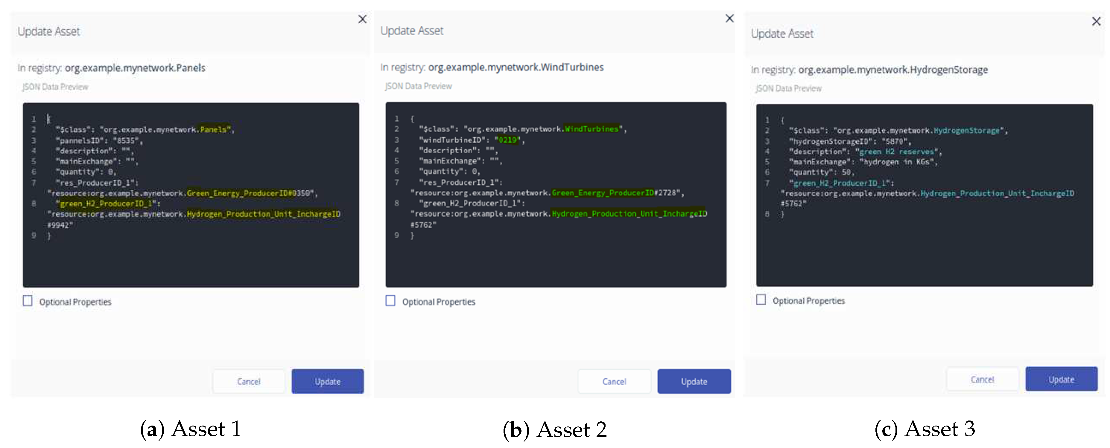1110x448 pixels.
Task: Enable Optional Properties for the WindTurbines asset
Action: click(390, 301)
